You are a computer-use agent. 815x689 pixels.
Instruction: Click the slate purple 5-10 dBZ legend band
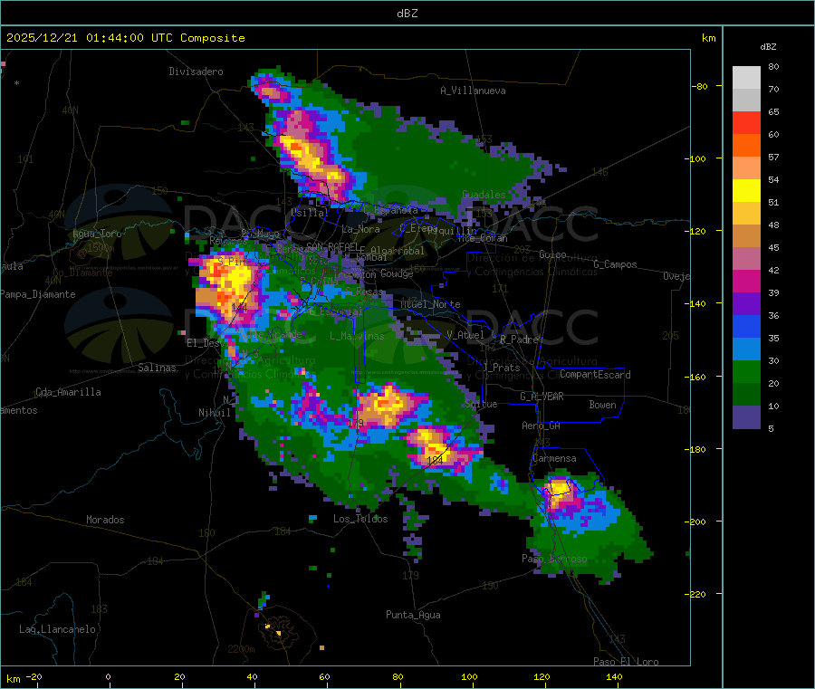[x=746, y=417]
